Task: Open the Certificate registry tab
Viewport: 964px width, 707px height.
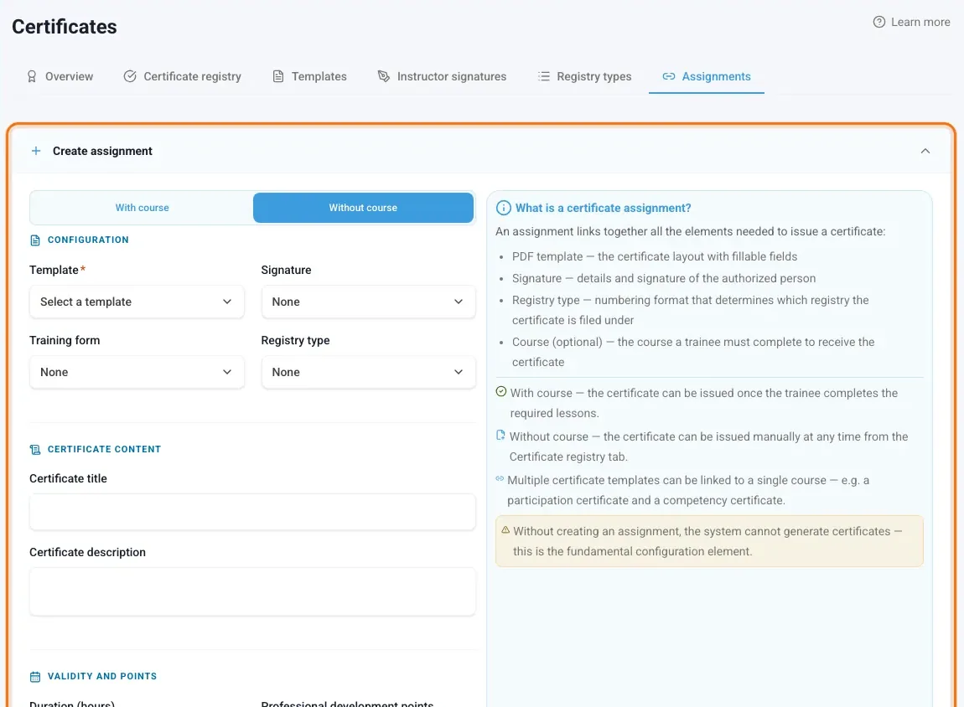Action: tap(183, 76)
